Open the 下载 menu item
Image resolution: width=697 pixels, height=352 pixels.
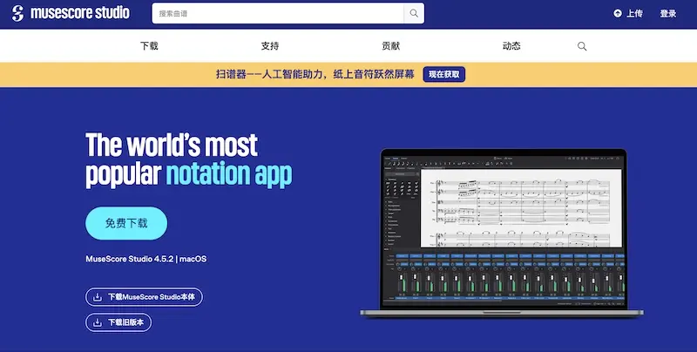pyautogui.click(x=149, y=46)
